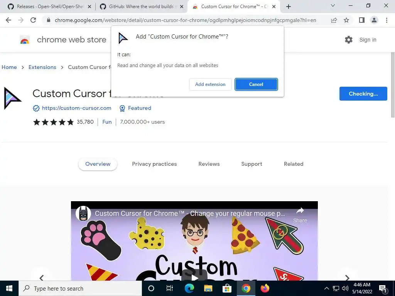Close the GitHub tab
This screenshot has height=296, width=395.
(x=182, y=7)
